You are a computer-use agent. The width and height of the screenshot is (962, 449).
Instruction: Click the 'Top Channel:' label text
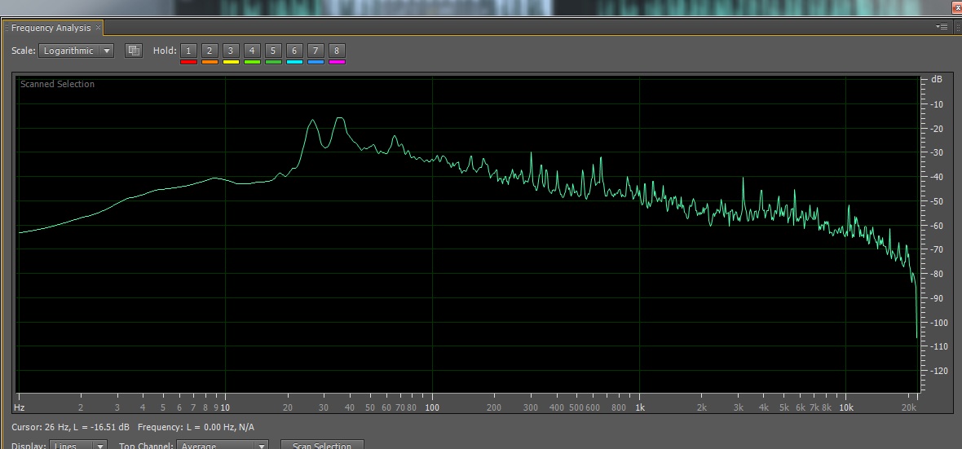pyautogui.click(x=146, y=446)
